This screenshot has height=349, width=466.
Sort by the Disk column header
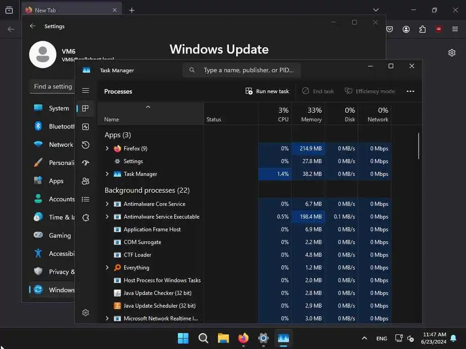pos(341,114)
